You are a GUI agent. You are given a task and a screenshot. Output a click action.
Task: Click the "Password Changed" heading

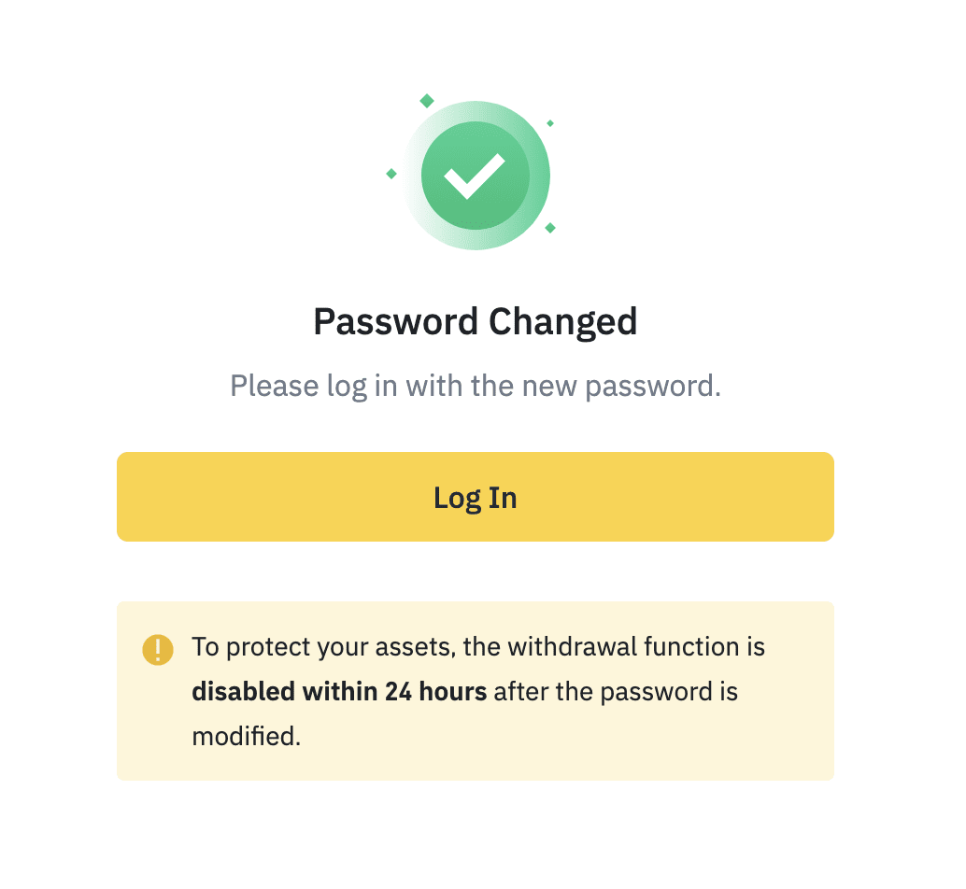(x=475, y=322)
